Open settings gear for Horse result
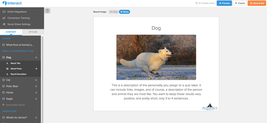 click(36, 93)
